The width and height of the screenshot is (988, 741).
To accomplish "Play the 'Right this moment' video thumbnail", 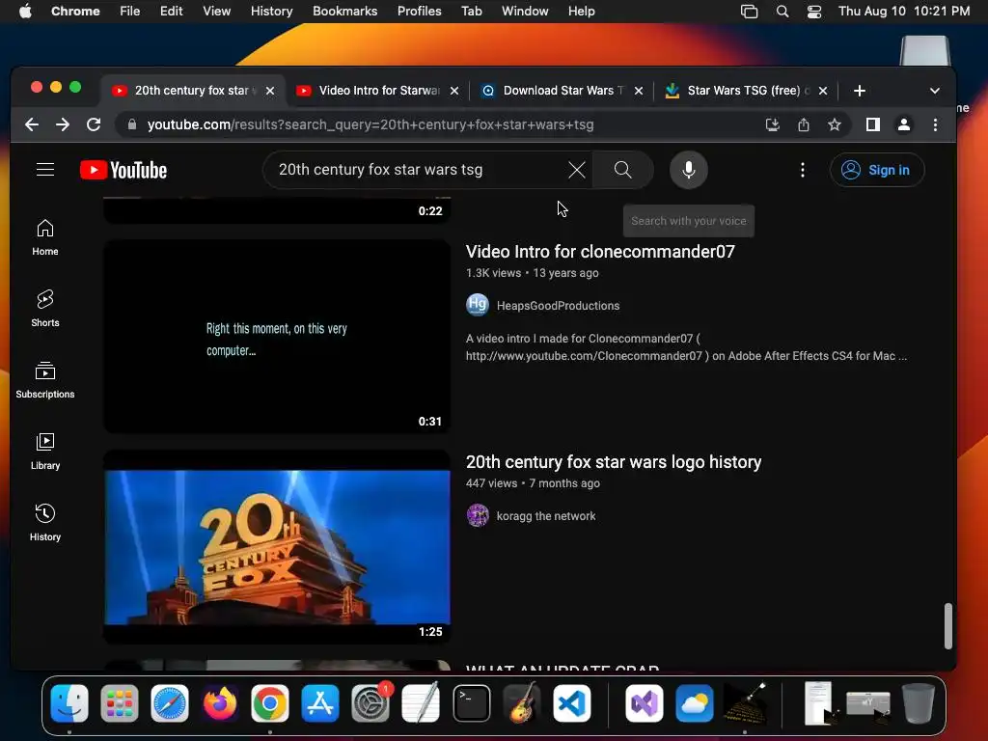I will click(x=277, y=337).
